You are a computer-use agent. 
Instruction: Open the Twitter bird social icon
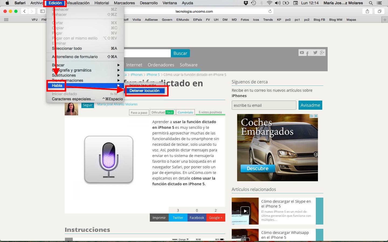315,53
